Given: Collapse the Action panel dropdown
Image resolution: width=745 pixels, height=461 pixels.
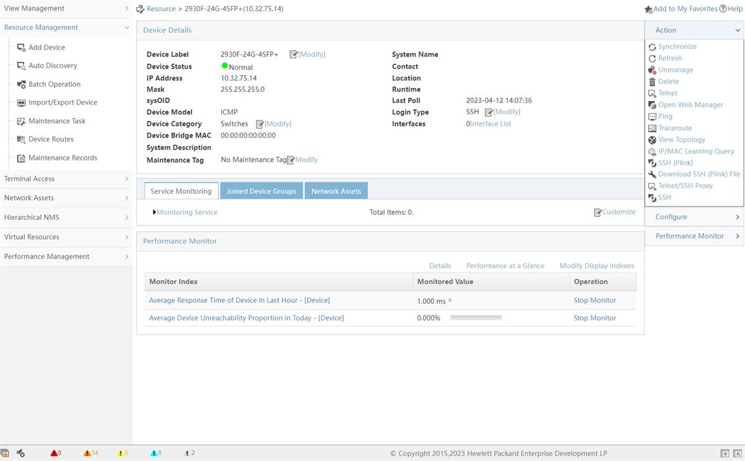Looking at the screenshot, I should [738, 30].
